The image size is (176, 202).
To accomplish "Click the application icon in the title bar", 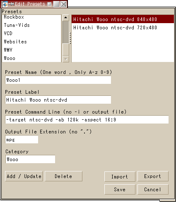I will 5,4.
